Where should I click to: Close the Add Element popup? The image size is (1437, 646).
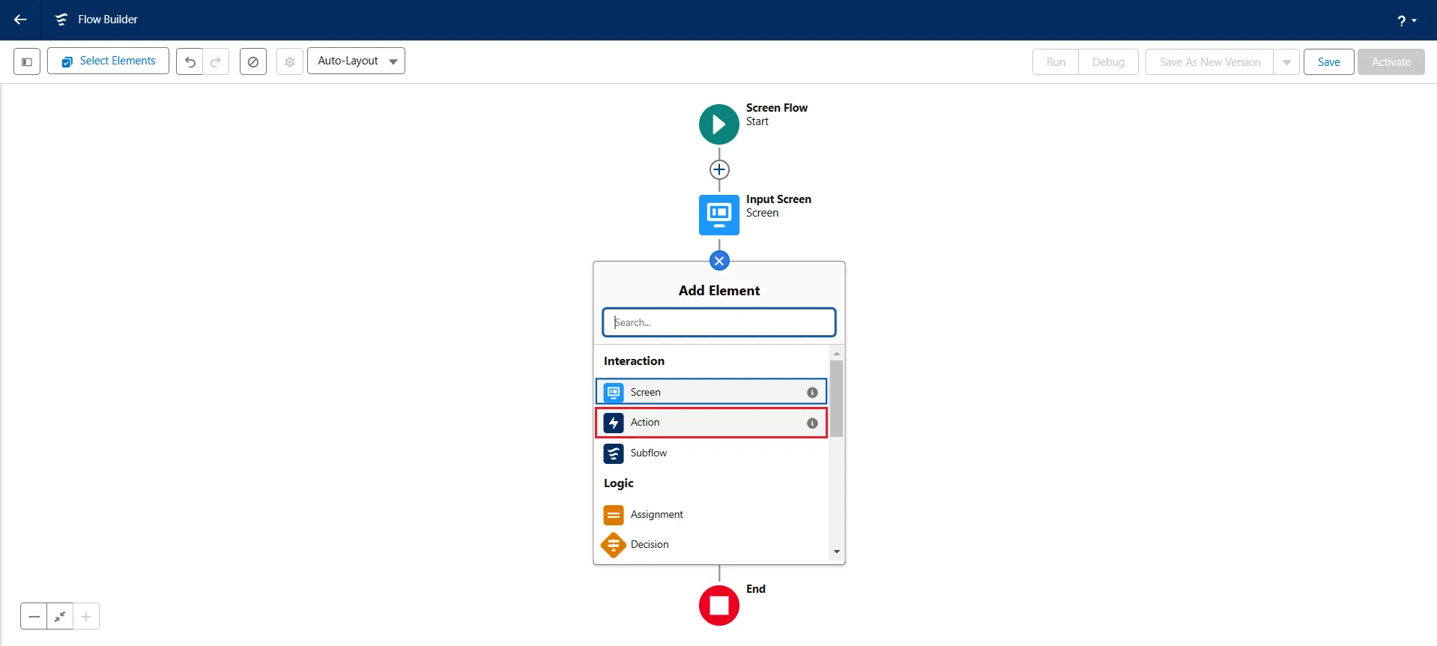click(719, 261)
